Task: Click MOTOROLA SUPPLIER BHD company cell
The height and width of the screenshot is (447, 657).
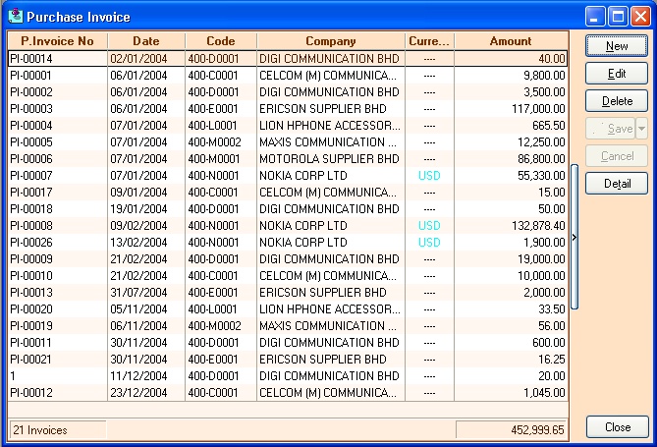Action: (x=331, y=159)
